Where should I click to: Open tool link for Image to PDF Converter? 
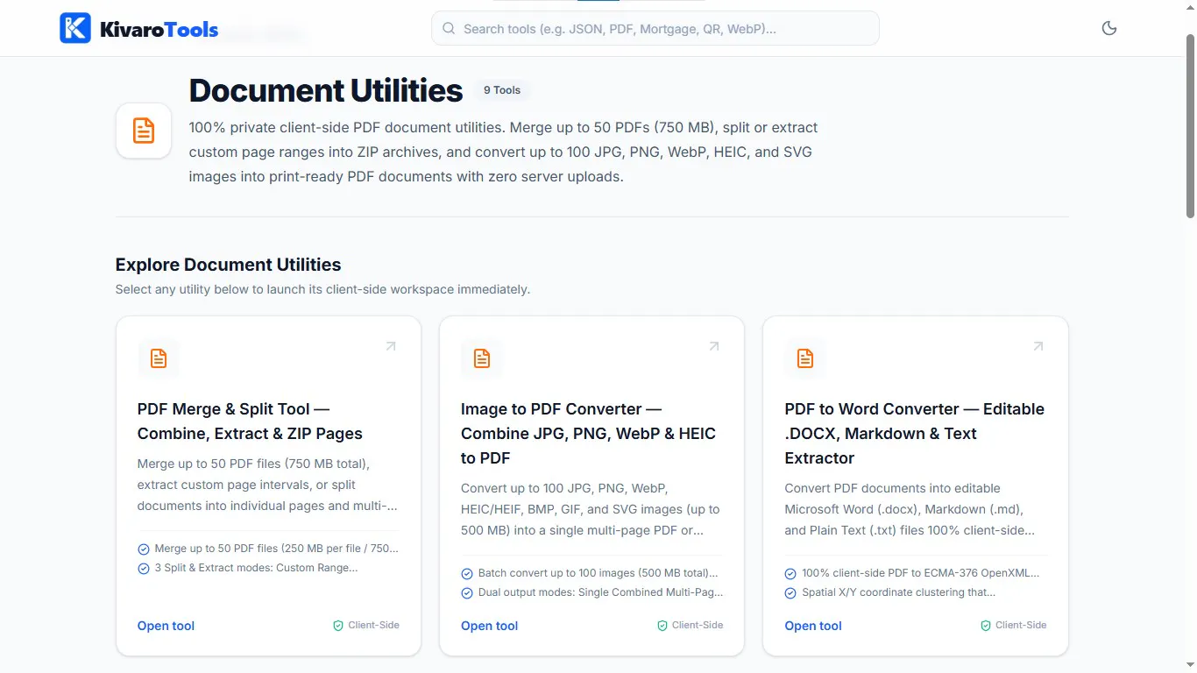(489, 626)
